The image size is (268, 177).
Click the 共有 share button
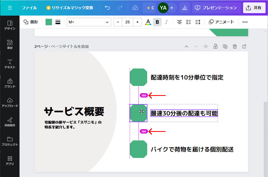click(254, 8)
